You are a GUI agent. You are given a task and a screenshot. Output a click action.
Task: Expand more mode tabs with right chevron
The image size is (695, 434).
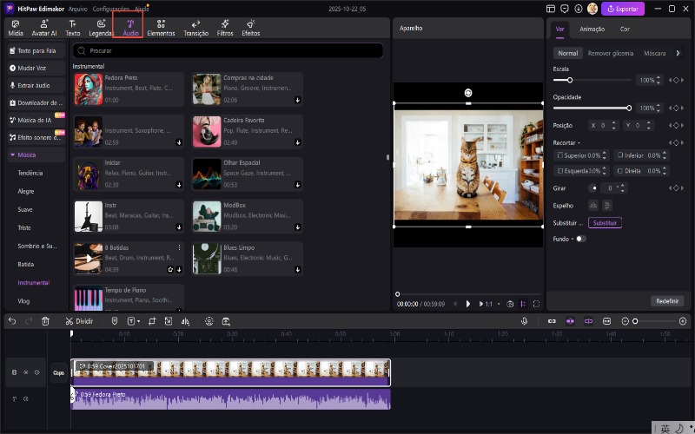pos(678,53)
